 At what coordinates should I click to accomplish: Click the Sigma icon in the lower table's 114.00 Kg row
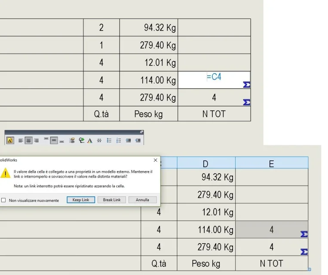point(304,234)
